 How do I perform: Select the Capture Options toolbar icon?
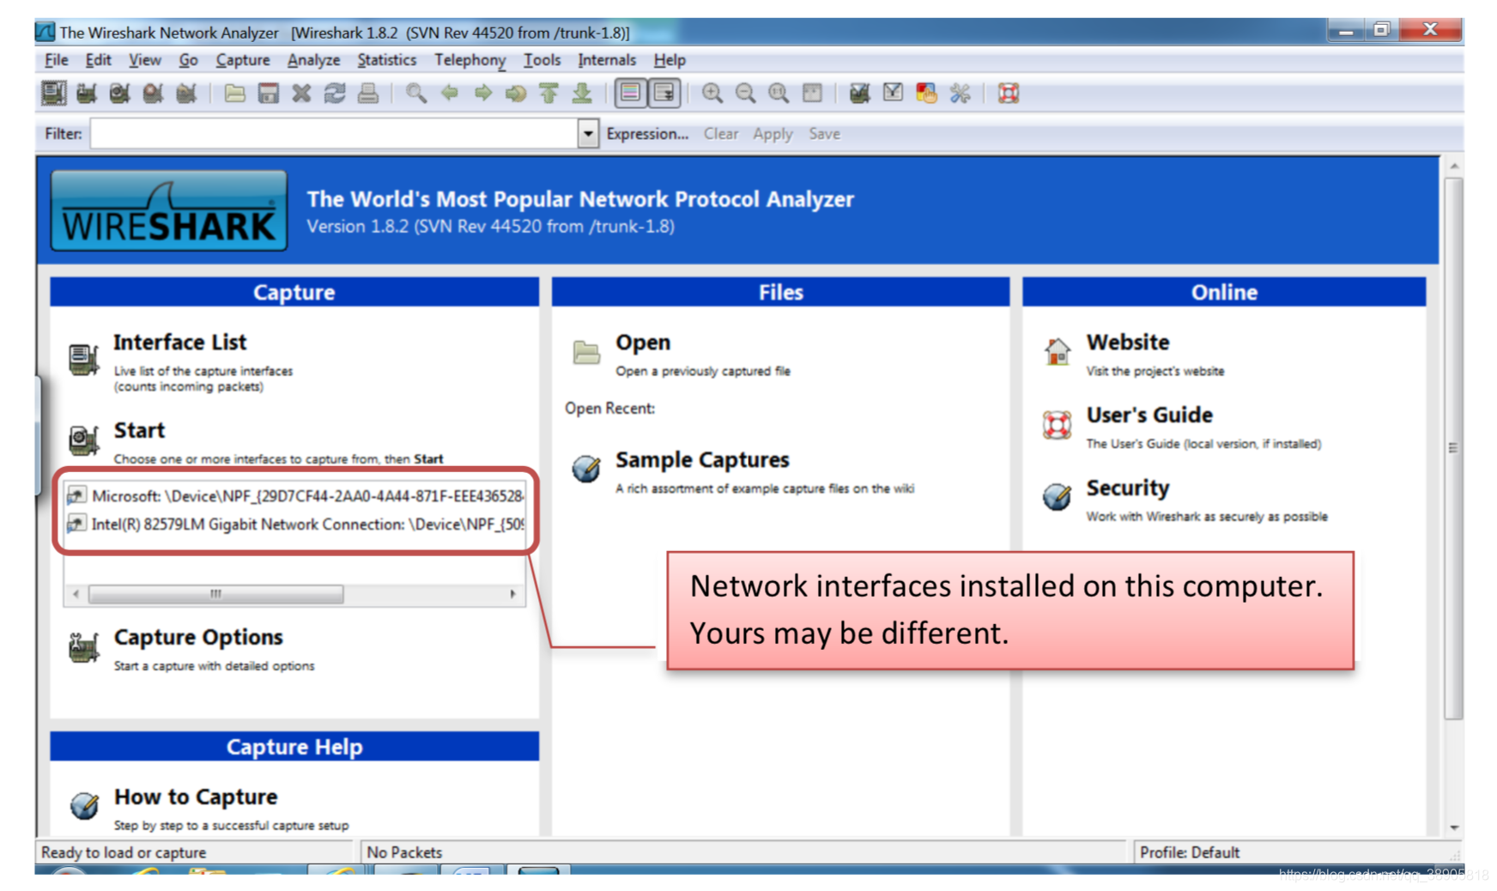click(86, 93)
